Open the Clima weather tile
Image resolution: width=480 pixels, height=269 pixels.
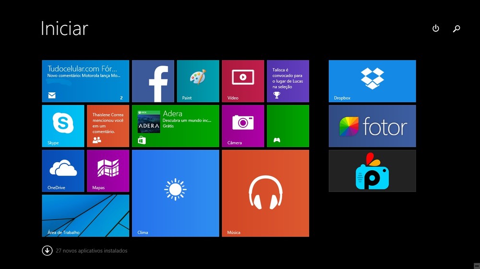coord(175,193)
